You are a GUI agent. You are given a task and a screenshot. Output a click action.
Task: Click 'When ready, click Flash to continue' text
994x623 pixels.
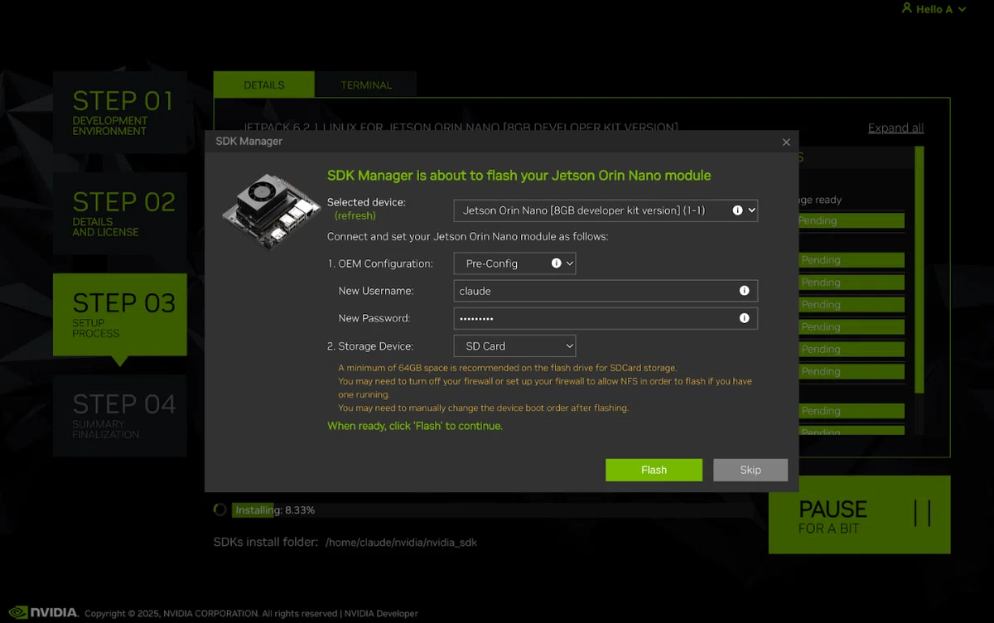pyautogui.click(x=415, y=426)
